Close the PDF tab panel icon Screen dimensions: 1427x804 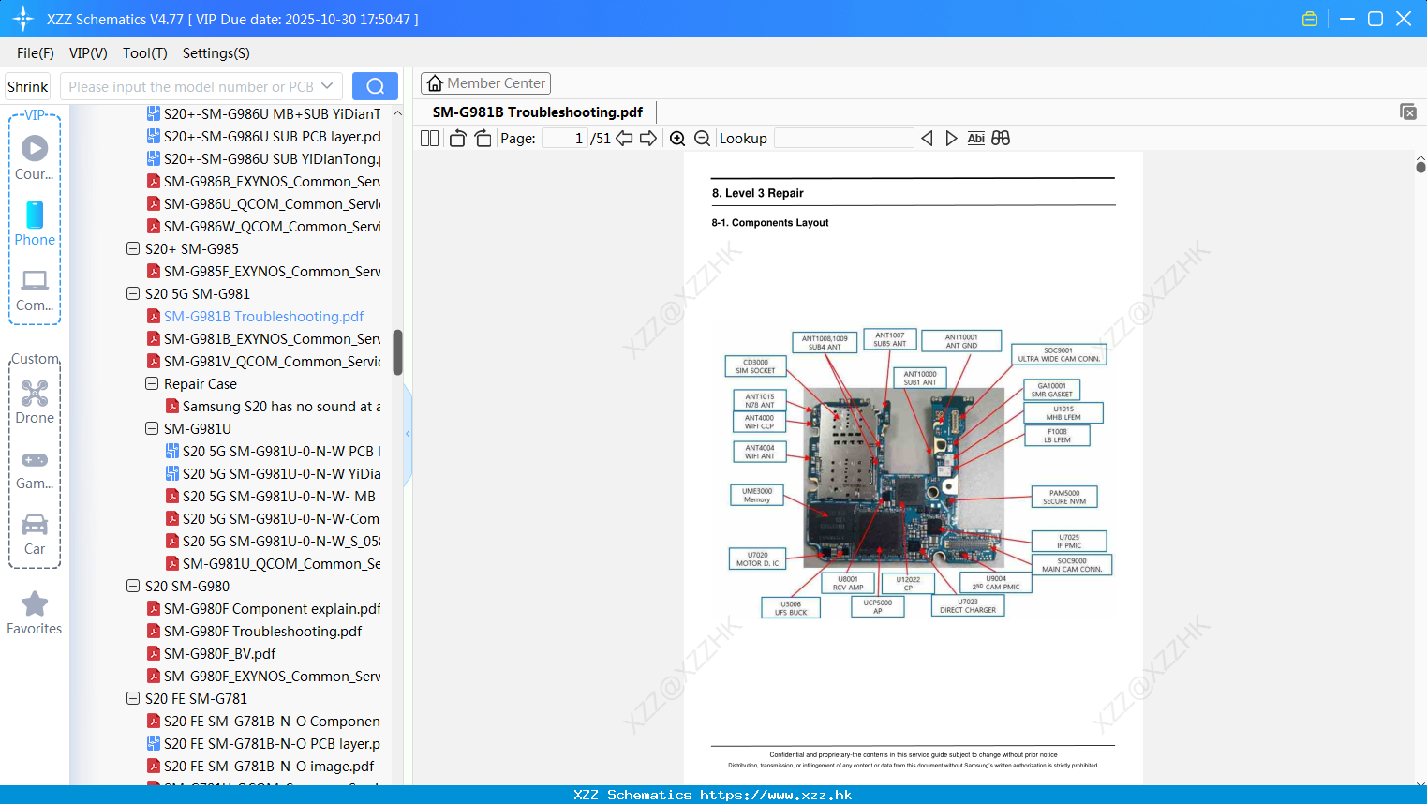click(1408, 112)
